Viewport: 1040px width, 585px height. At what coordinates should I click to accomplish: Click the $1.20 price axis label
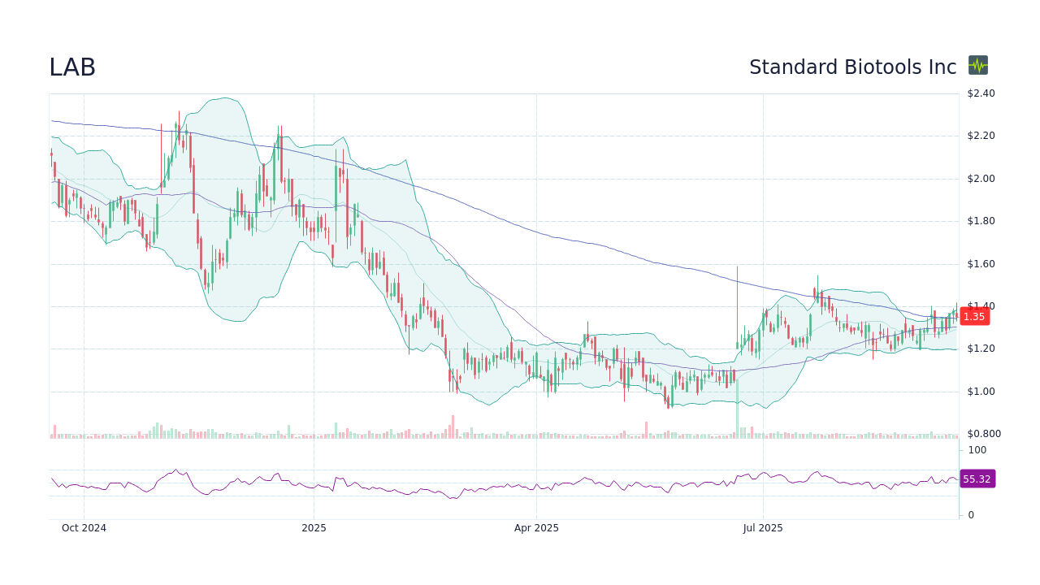click(981, 349)
